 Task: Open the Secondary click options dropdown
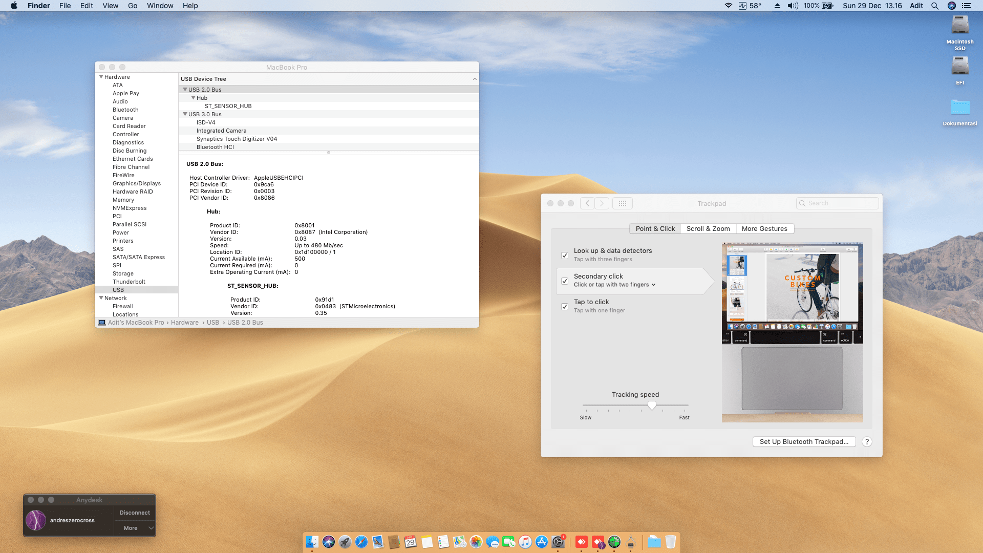click(x=614, y=285)
